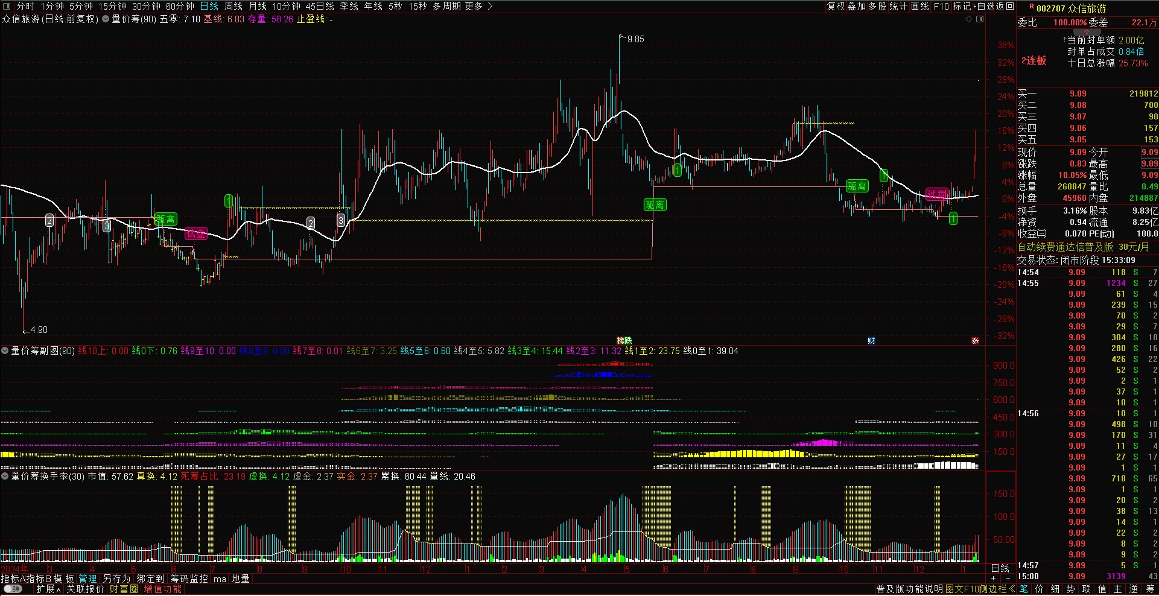Click the 返回 back button
The image size is (1159, 596).
pos(1005,6)
